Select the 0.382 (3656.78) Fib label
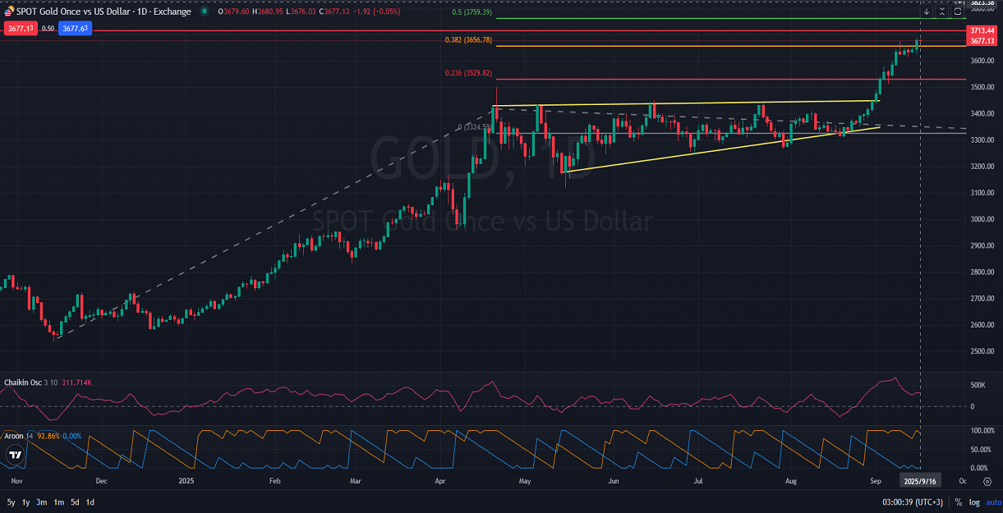 (468, 40)
